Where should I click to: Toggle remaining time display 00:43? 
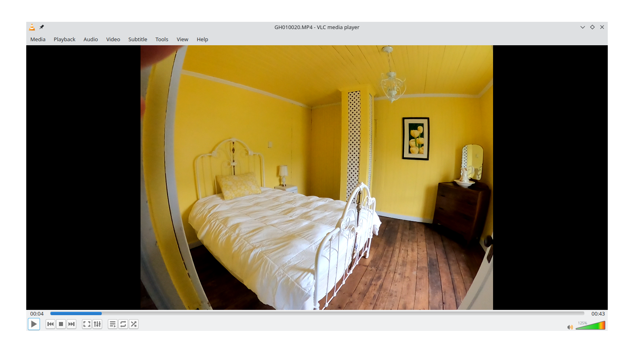(x=598, y=314)
